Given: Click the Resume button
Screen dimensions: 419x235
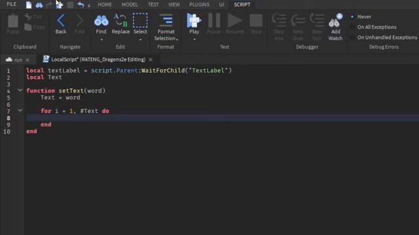Looking at the screenshot, I should (235, 24).
